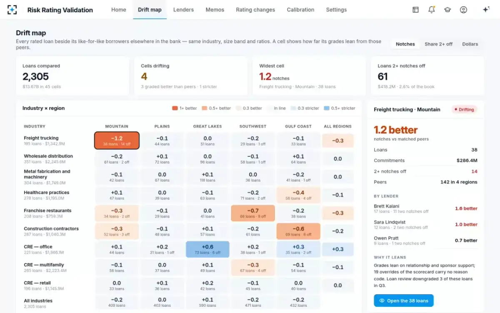Screen dimensions: 500x313
Task: Go to the Calibration tab
Action: [300, 10]
